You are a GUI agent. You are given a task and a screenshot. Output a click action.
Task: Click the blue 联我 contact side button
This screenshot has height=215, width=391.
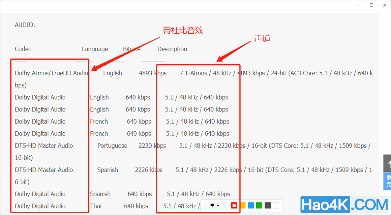388,181
